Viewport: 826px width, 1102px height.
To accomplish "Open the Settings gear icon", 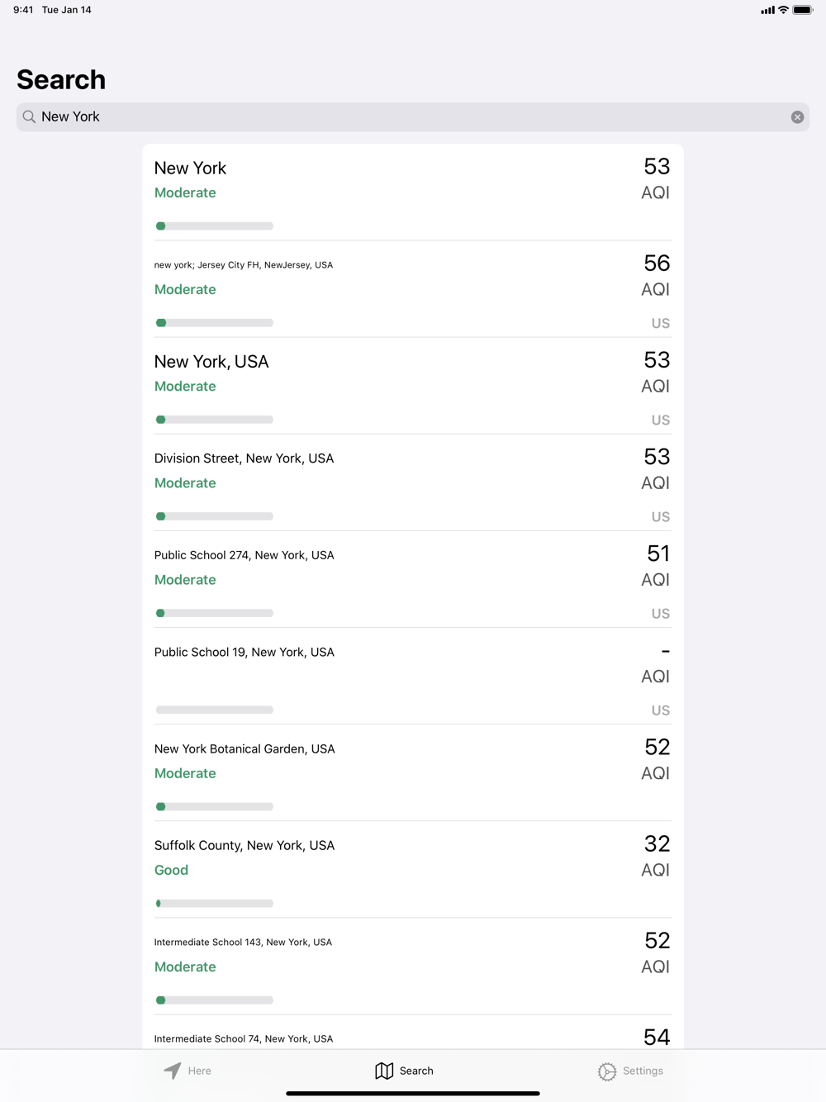I will click(x=607, y=1071).
